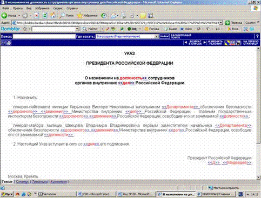Click the Переход go button next to the address bar
Viewport: 261px width, 198px height.
[x=233, y=23]
